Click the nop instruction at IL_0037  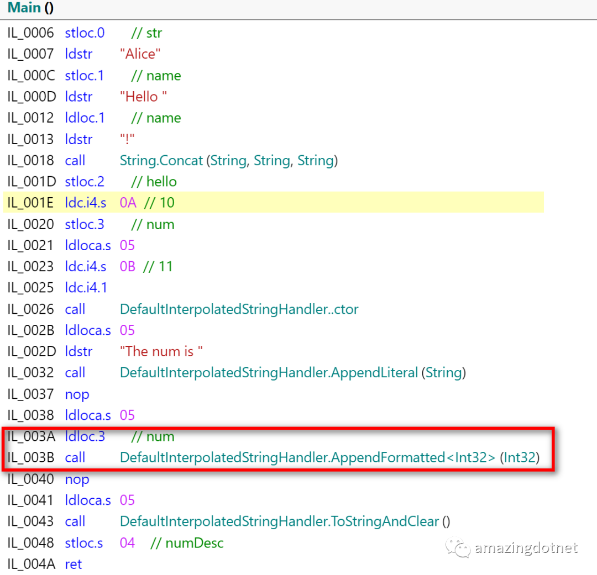77,394
